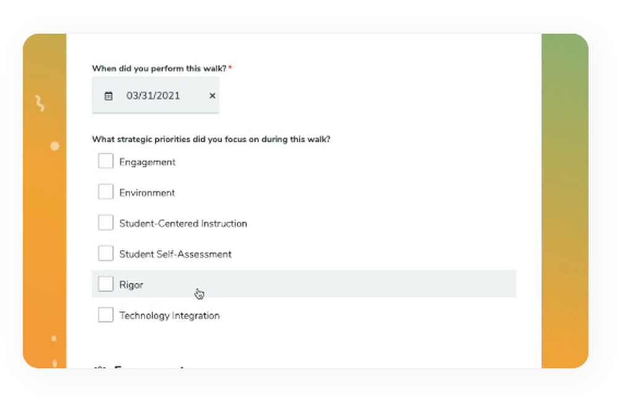
Task: Open the calendar date picker icon
Action: [108, 95]
